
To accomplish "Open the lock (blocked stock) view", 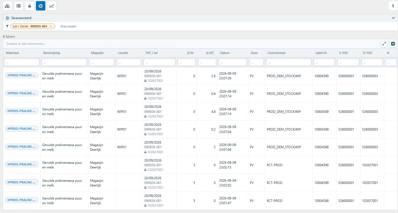I will click(30, 6).
